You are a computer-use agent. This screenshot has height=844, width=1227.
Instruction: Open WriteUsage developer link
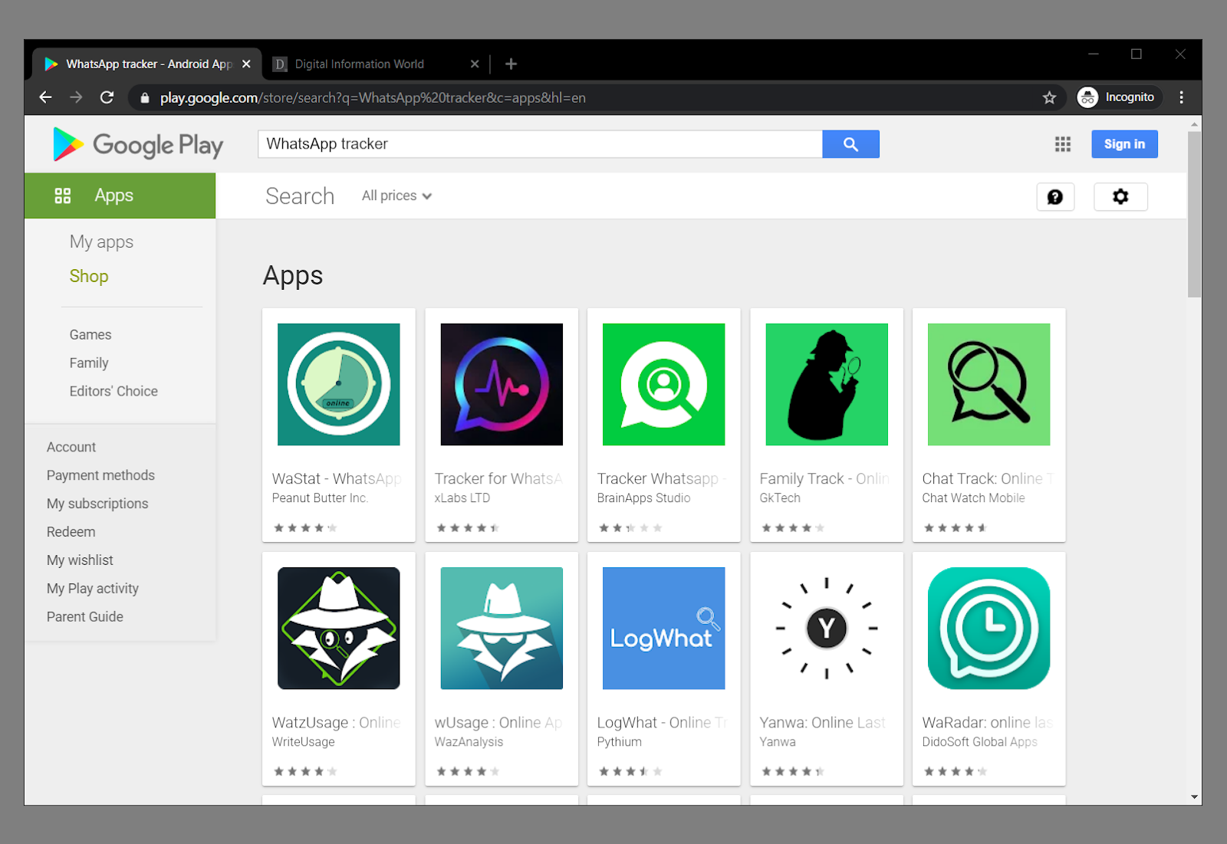click(x=304, y=742)
